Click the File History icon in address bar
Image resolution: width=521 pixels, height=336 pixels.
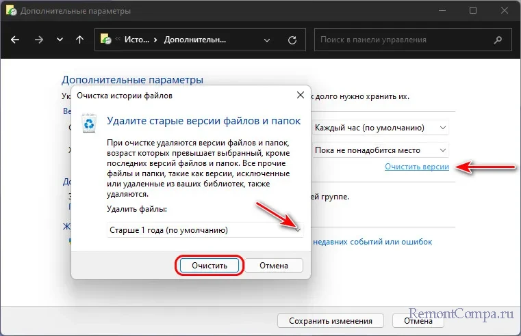(x=107, y=40)
